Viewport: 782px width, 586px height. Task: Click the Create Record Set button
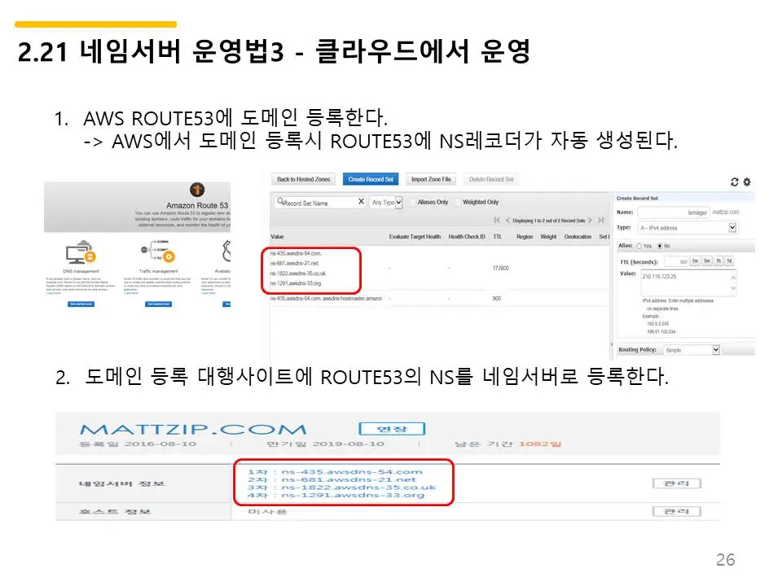371,178
